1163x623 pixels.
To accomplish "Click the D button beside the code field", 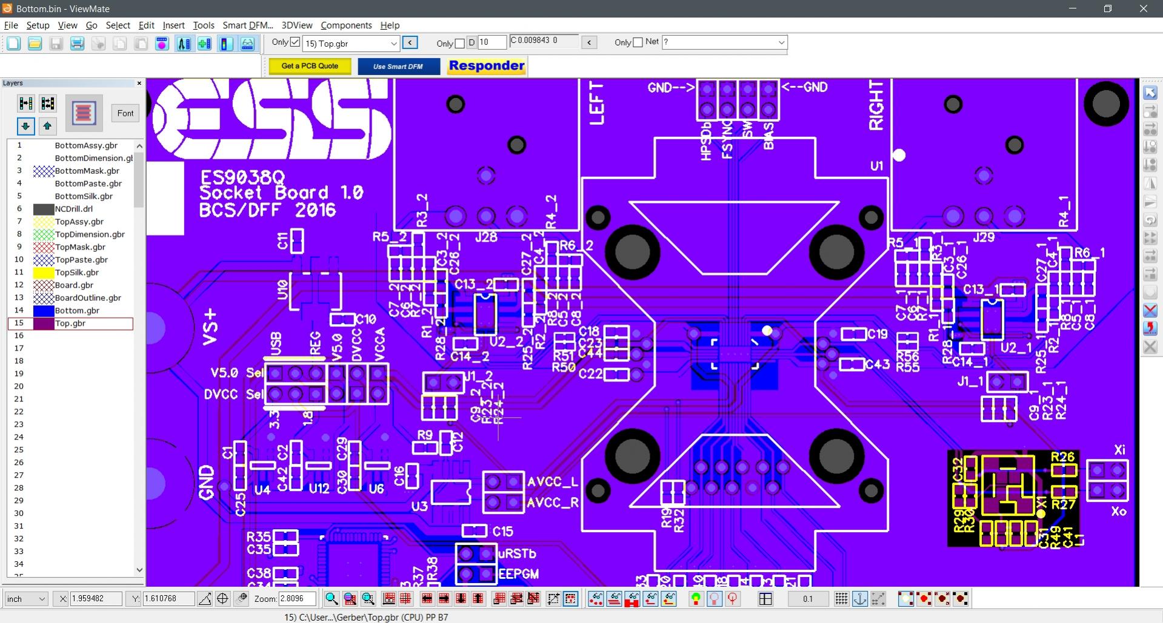I will [x=472, y=42].
